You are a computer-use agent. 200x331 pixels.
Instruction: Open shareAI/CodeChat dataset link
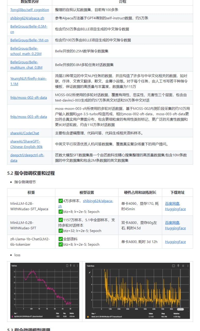25,133
